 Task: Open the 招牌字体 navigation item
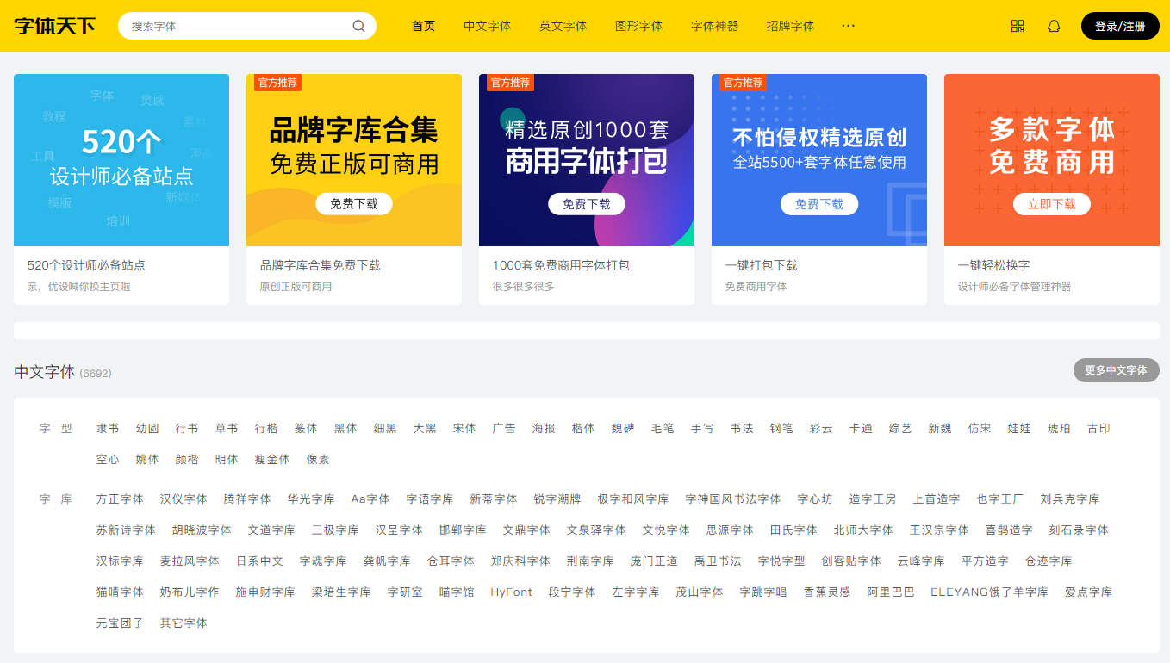(790, 26)
